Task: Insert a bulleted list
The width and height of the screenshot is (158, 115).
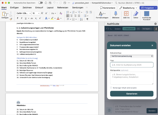Action: [x=68, y=12]
